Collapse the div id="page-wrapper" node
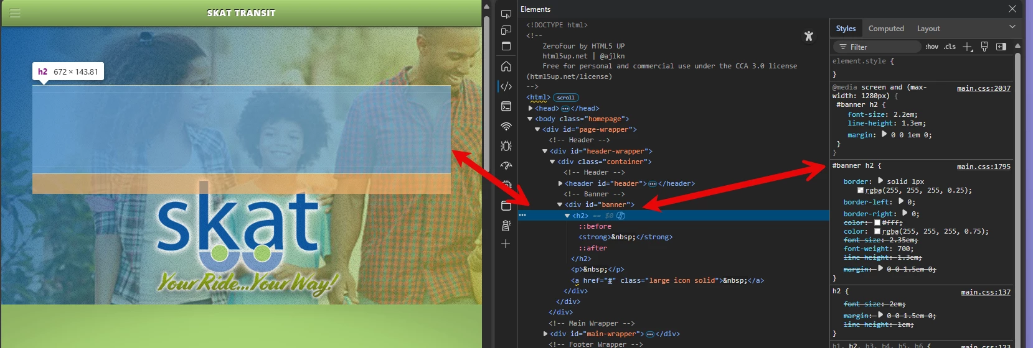Image resolution: width=1033 pixels, height=348 pixels. click(537, 129)
